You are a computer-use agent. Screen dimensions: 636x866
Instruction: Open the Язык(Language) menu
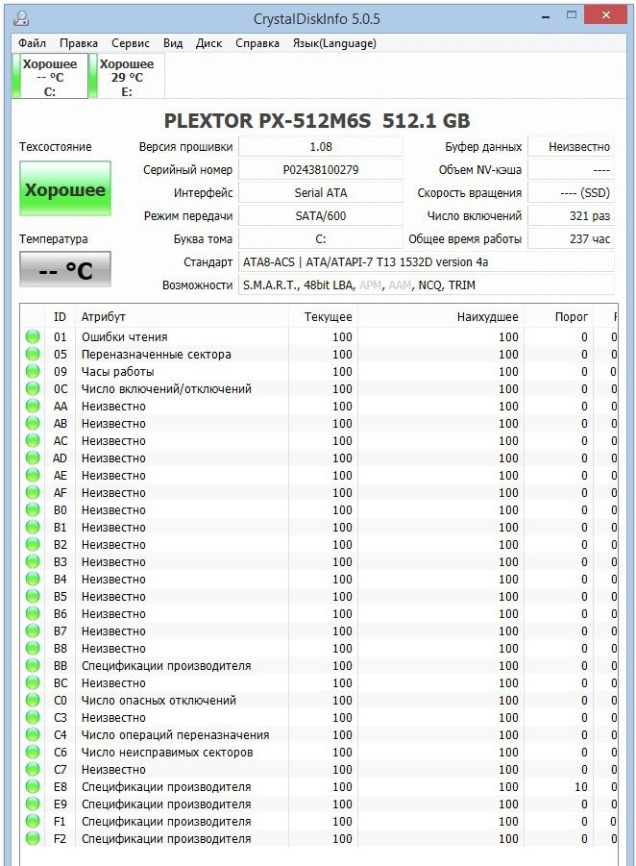334,43
